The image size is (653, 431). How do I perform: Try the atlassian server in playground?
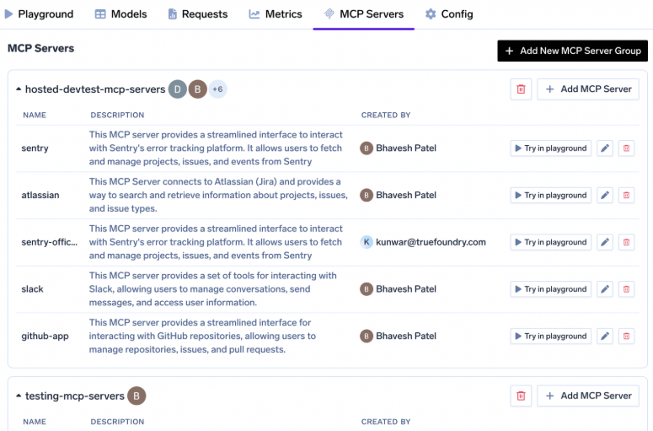[550, 195]
